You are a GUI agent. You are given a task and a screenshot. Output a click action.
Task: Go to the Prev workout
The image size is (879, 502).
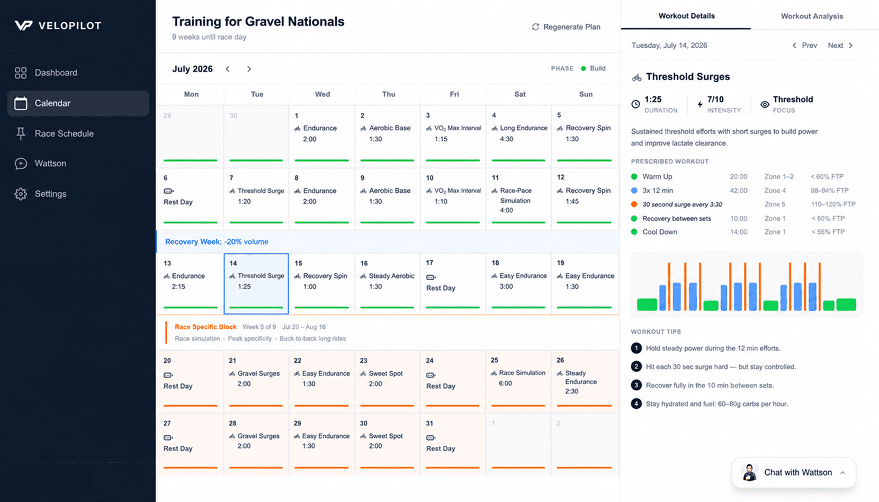tap(804, 46)
